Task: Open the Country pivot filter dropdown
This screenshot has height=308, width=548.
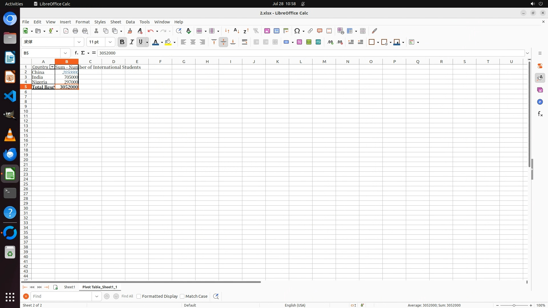Action: pos(52,67)
